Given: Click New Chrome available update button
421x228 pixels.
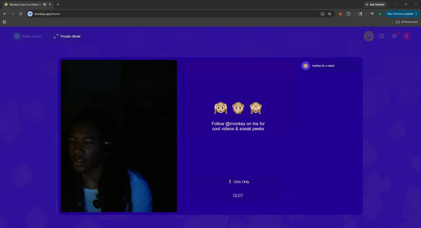Looking at the screenshot, I should coord(400,14).
